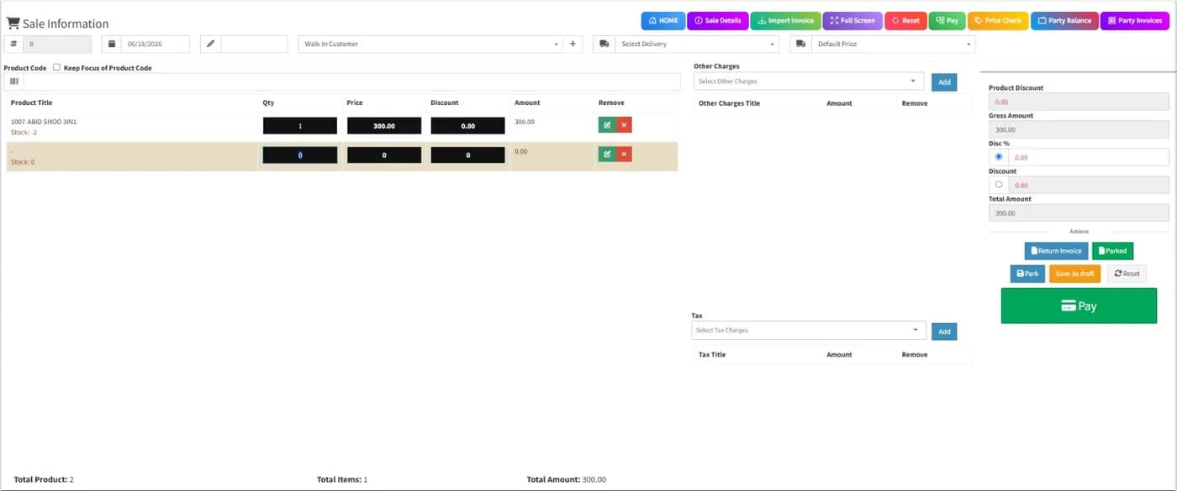Switch to Full Screen mode
Image resolution: width=1177 pixels, height=491 pixels.
(x=852, y=20)
